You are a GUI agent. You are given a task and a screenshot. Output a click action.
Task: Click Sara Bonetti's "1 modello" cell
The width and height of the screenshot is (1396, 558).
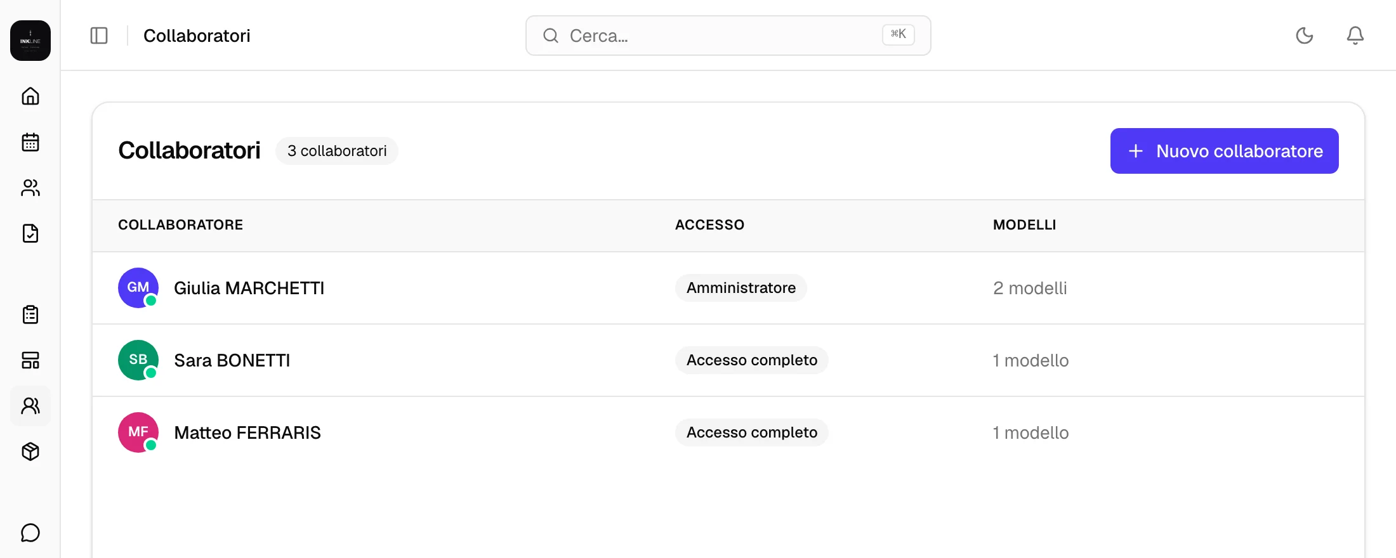[x=1031, y=360]
